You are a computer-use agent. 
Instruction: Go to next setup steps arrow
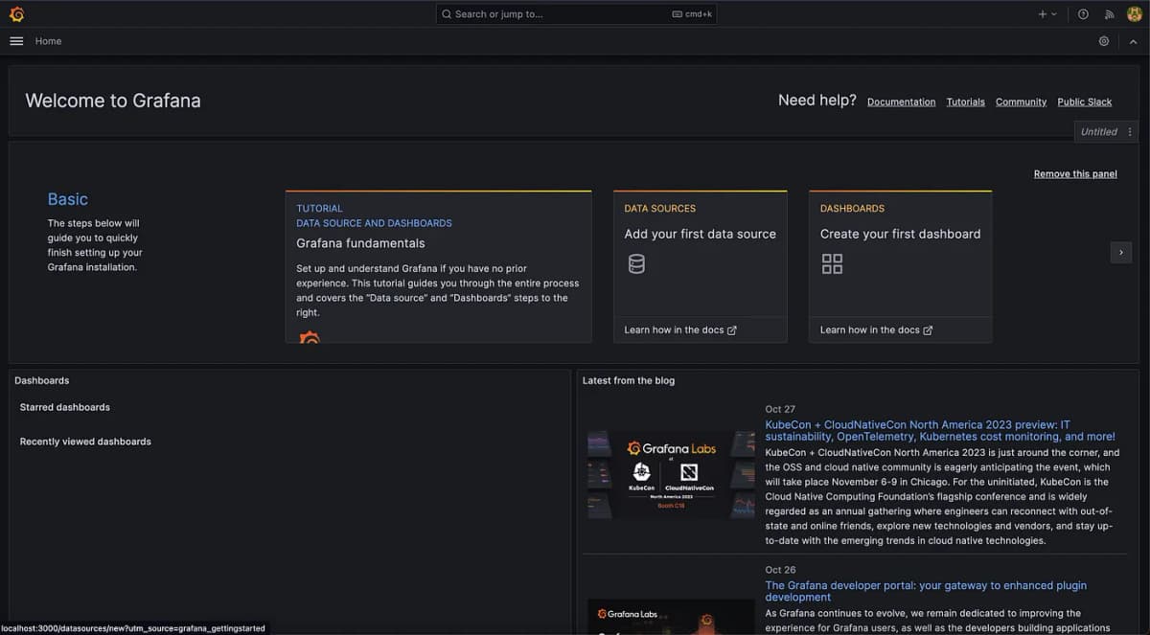[1121, 252]
